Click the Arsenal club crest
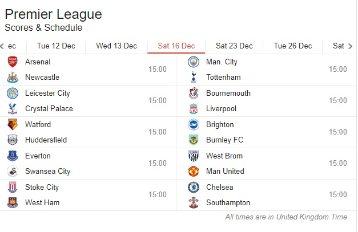 click(13, 62)
